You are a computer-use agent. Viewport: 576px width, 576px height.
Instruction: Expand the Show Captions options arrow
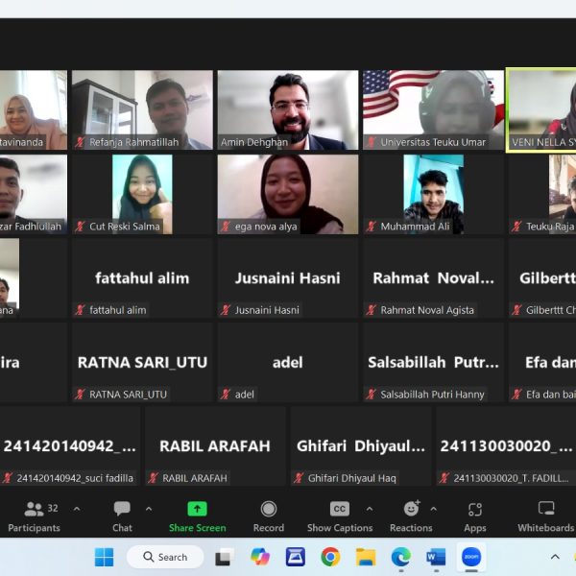370,509
